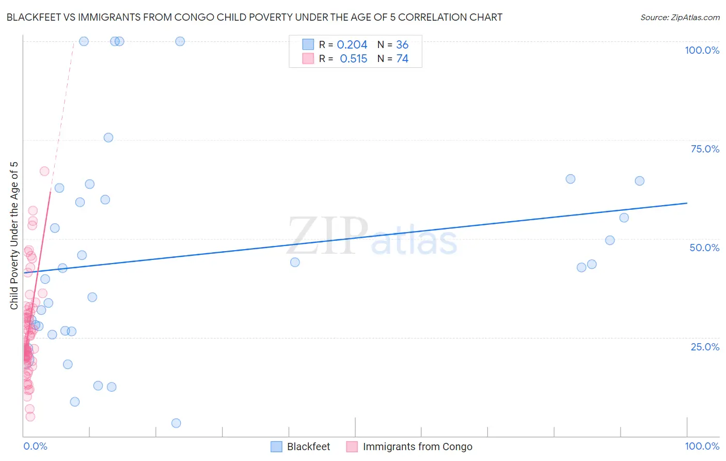Screen dimensions: 726x461
Task: Click the rightmost blue data point near 65 percent
Action: [x=640, y=181]
